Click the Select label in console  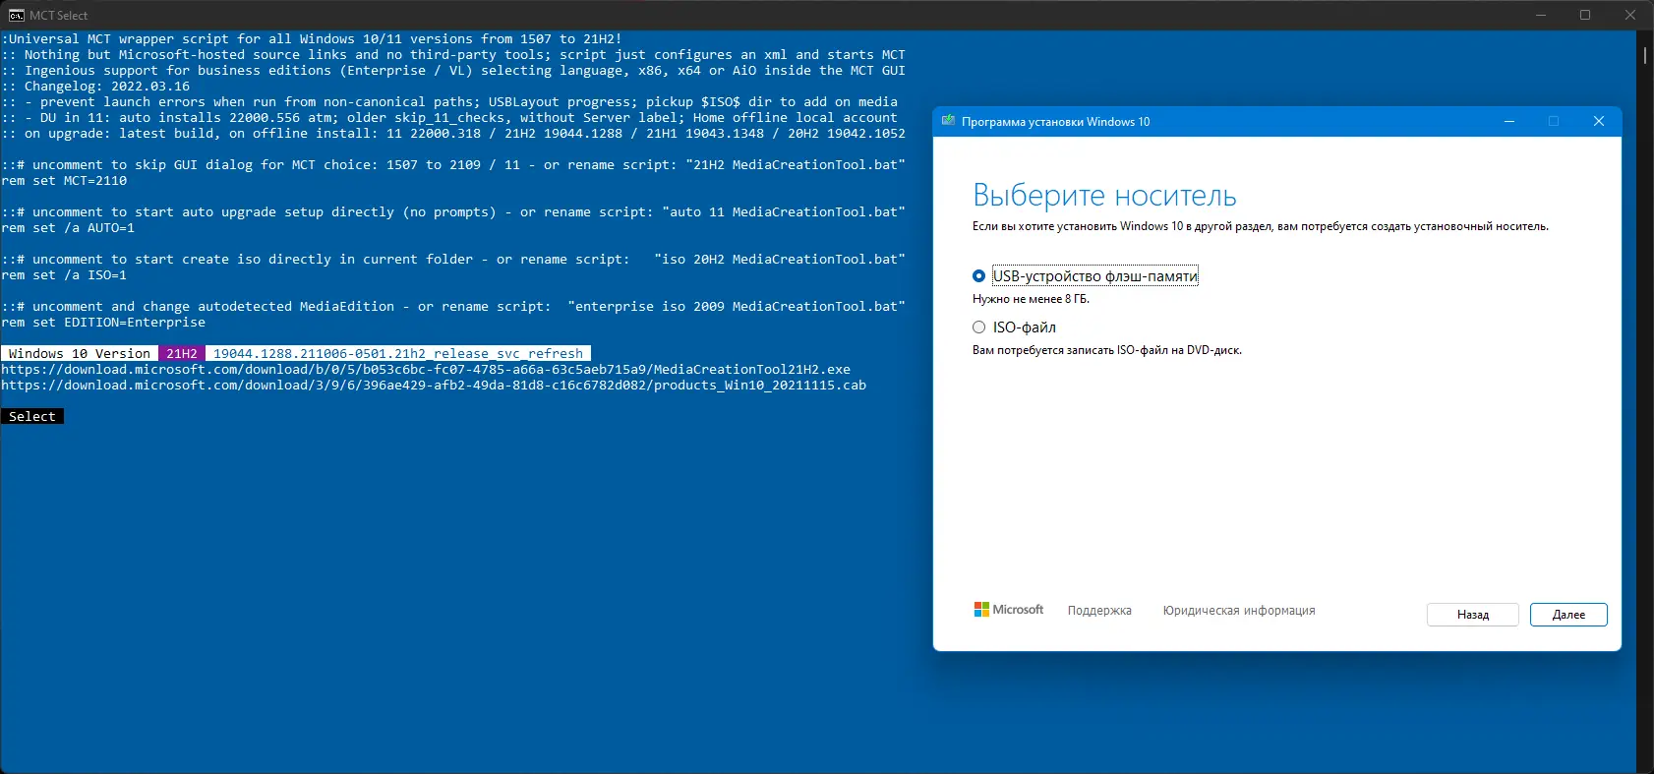[32, 417]
